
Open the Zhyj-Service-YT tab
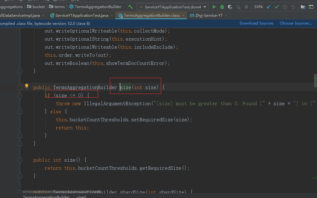209,16
